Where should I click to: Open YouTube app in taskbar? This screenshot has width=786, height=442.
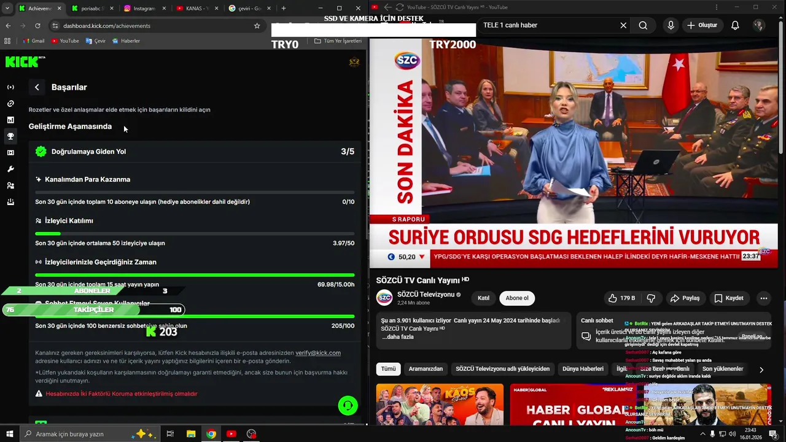(x=231, y=434)
